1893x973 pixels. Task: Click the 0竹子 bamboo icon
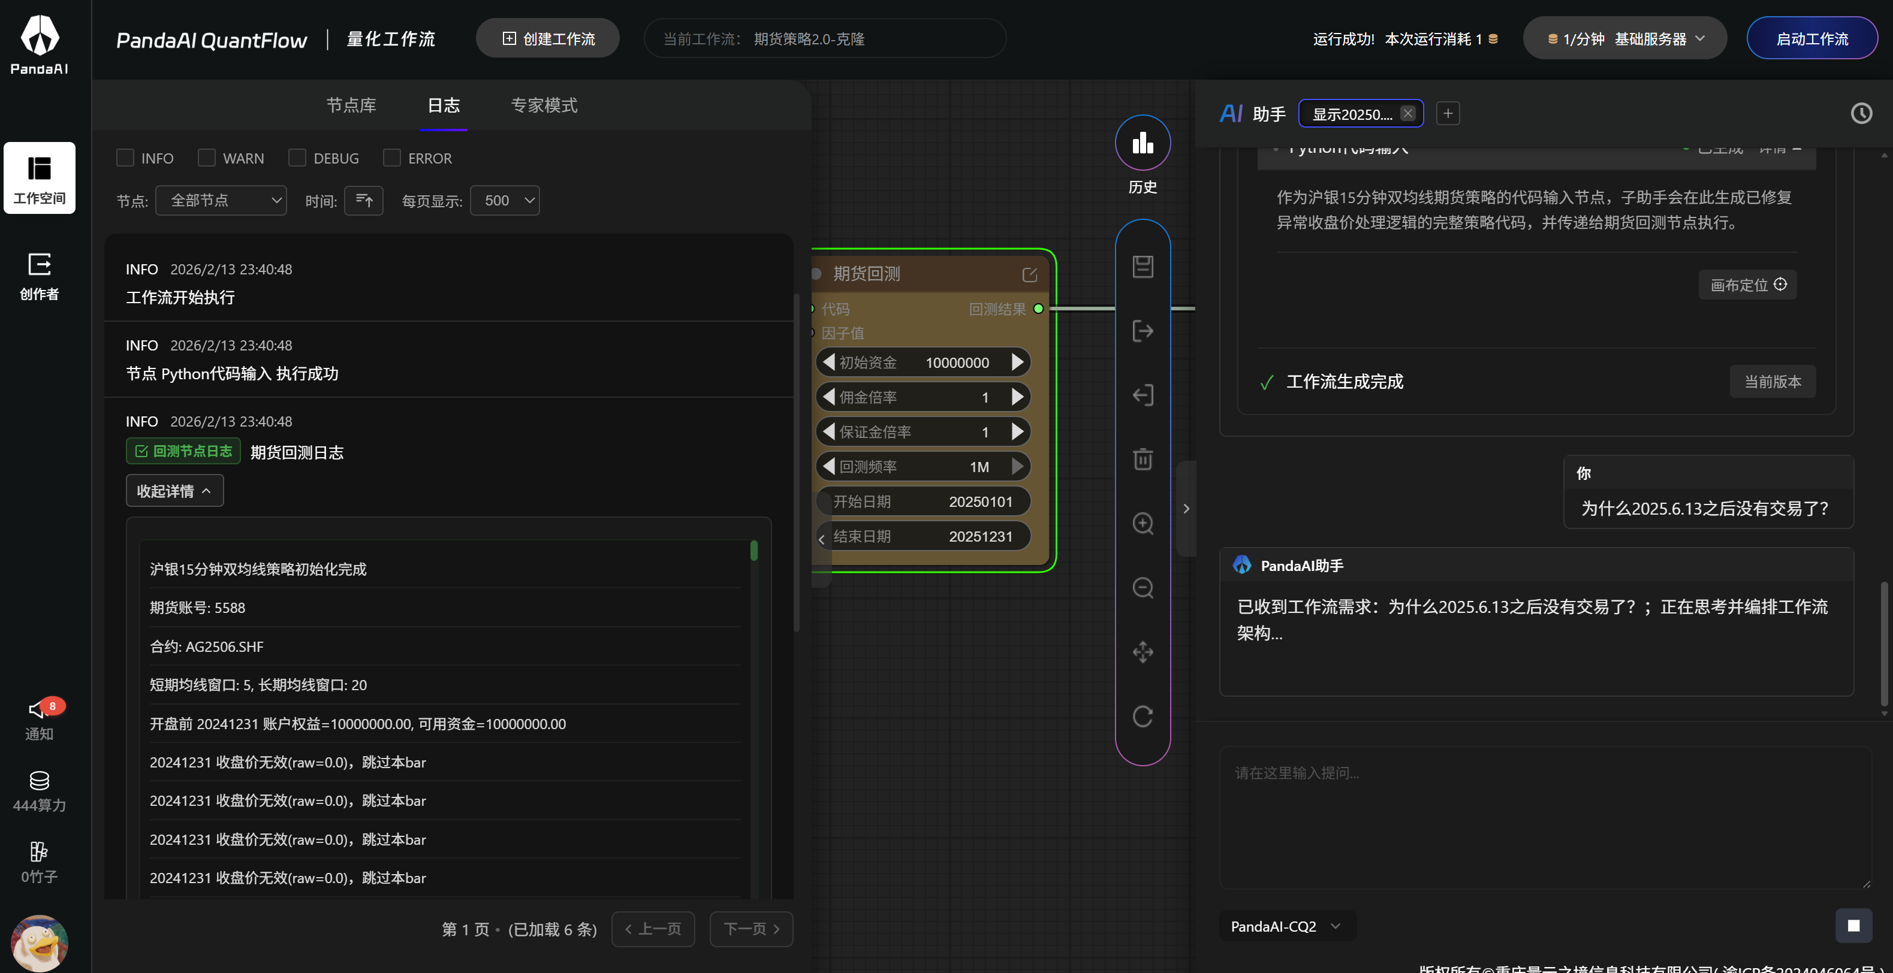click(x=40, y=862)
